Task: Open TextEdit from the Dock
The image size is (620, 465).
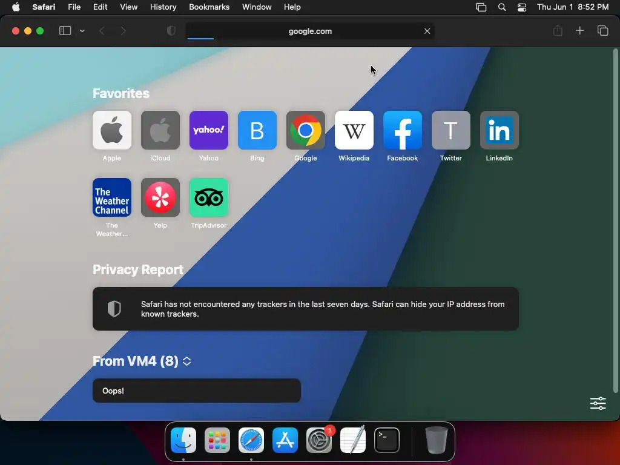Action: click(353, 440)
